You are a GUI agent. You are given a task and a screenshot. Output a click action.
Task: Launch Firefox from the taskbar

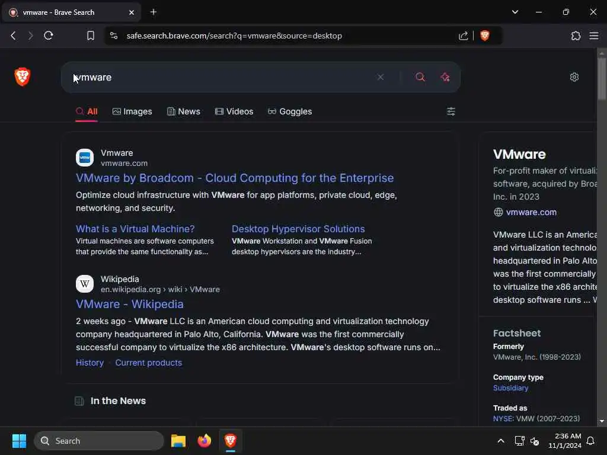pyautogui.click(x=205, y=441)
